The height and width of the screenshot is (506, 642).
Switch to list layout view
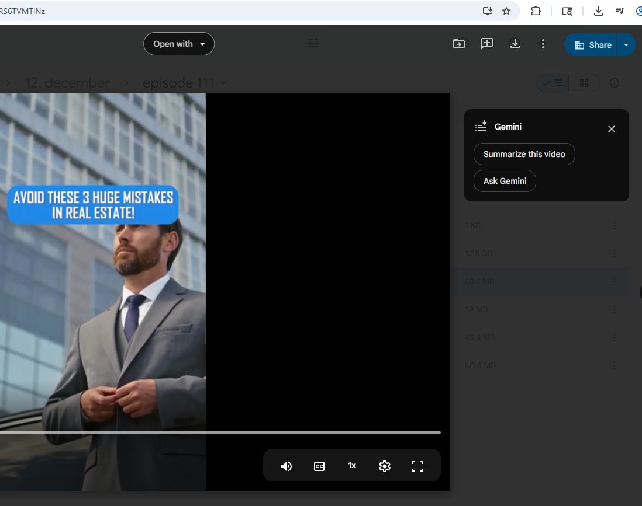(553, 83)
